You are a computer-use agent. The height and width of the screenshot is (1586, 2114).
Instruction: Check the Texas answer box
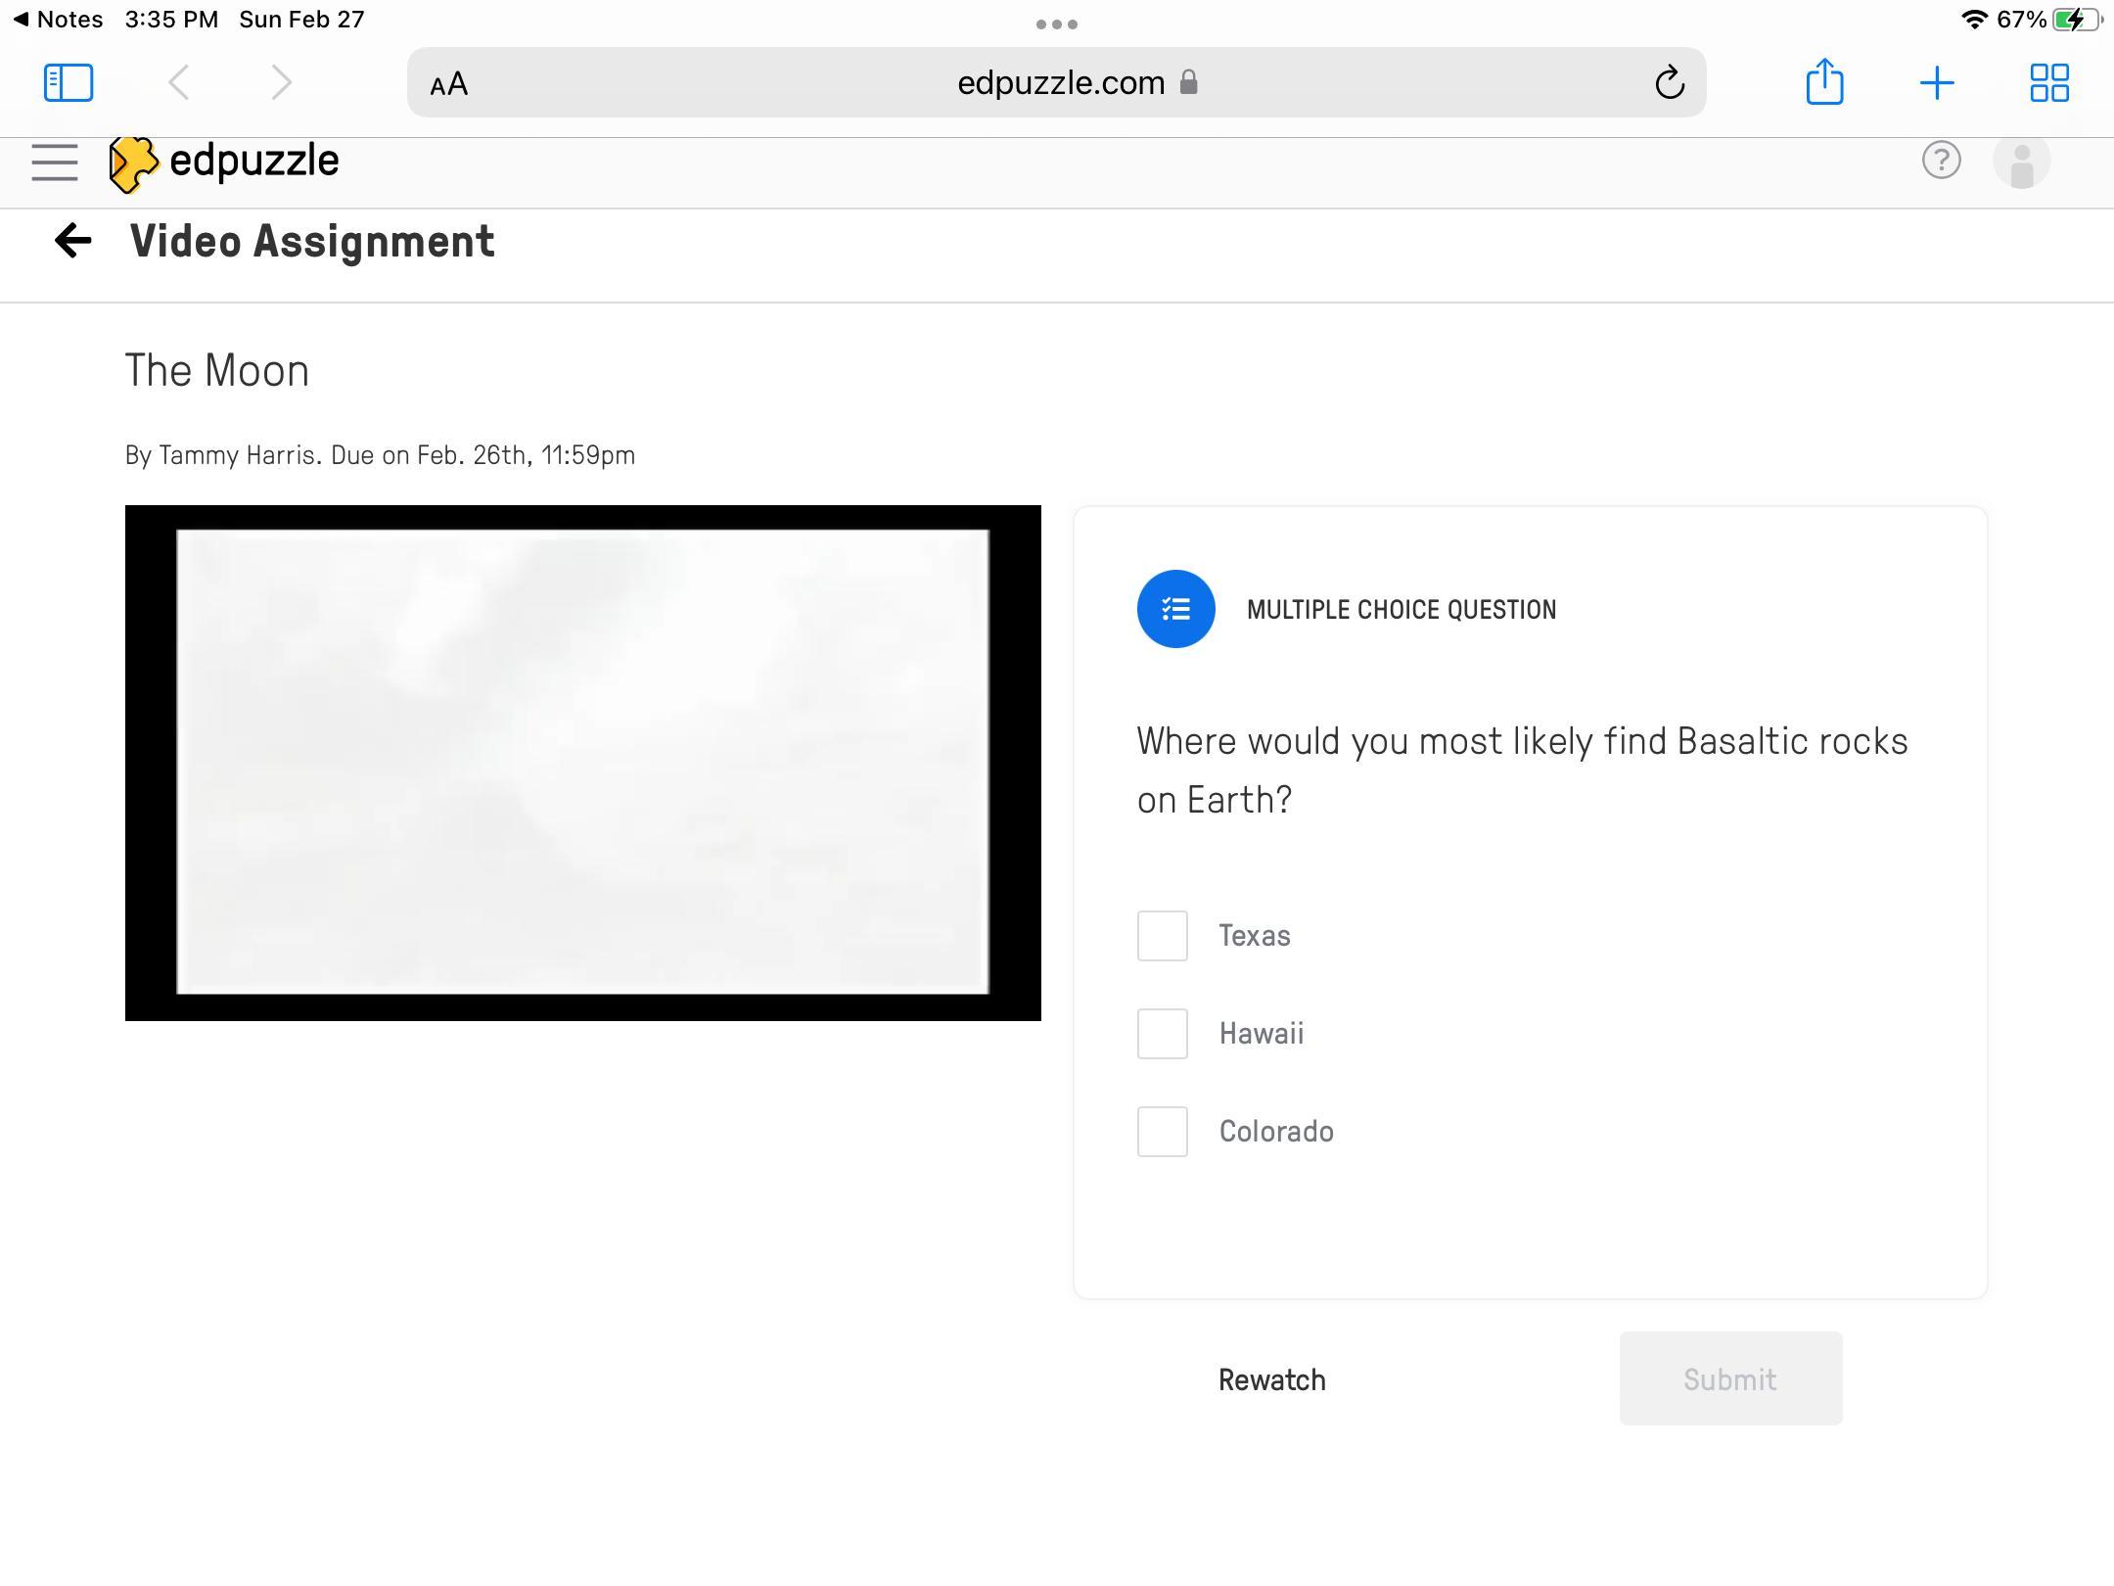coord(1162,936)
